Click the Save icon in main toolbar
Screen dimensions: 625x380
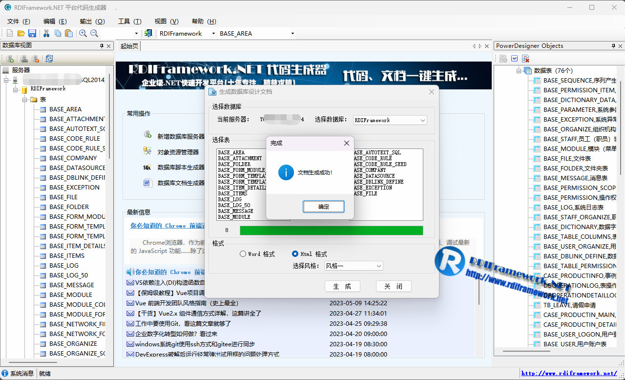tap(32, 33)
